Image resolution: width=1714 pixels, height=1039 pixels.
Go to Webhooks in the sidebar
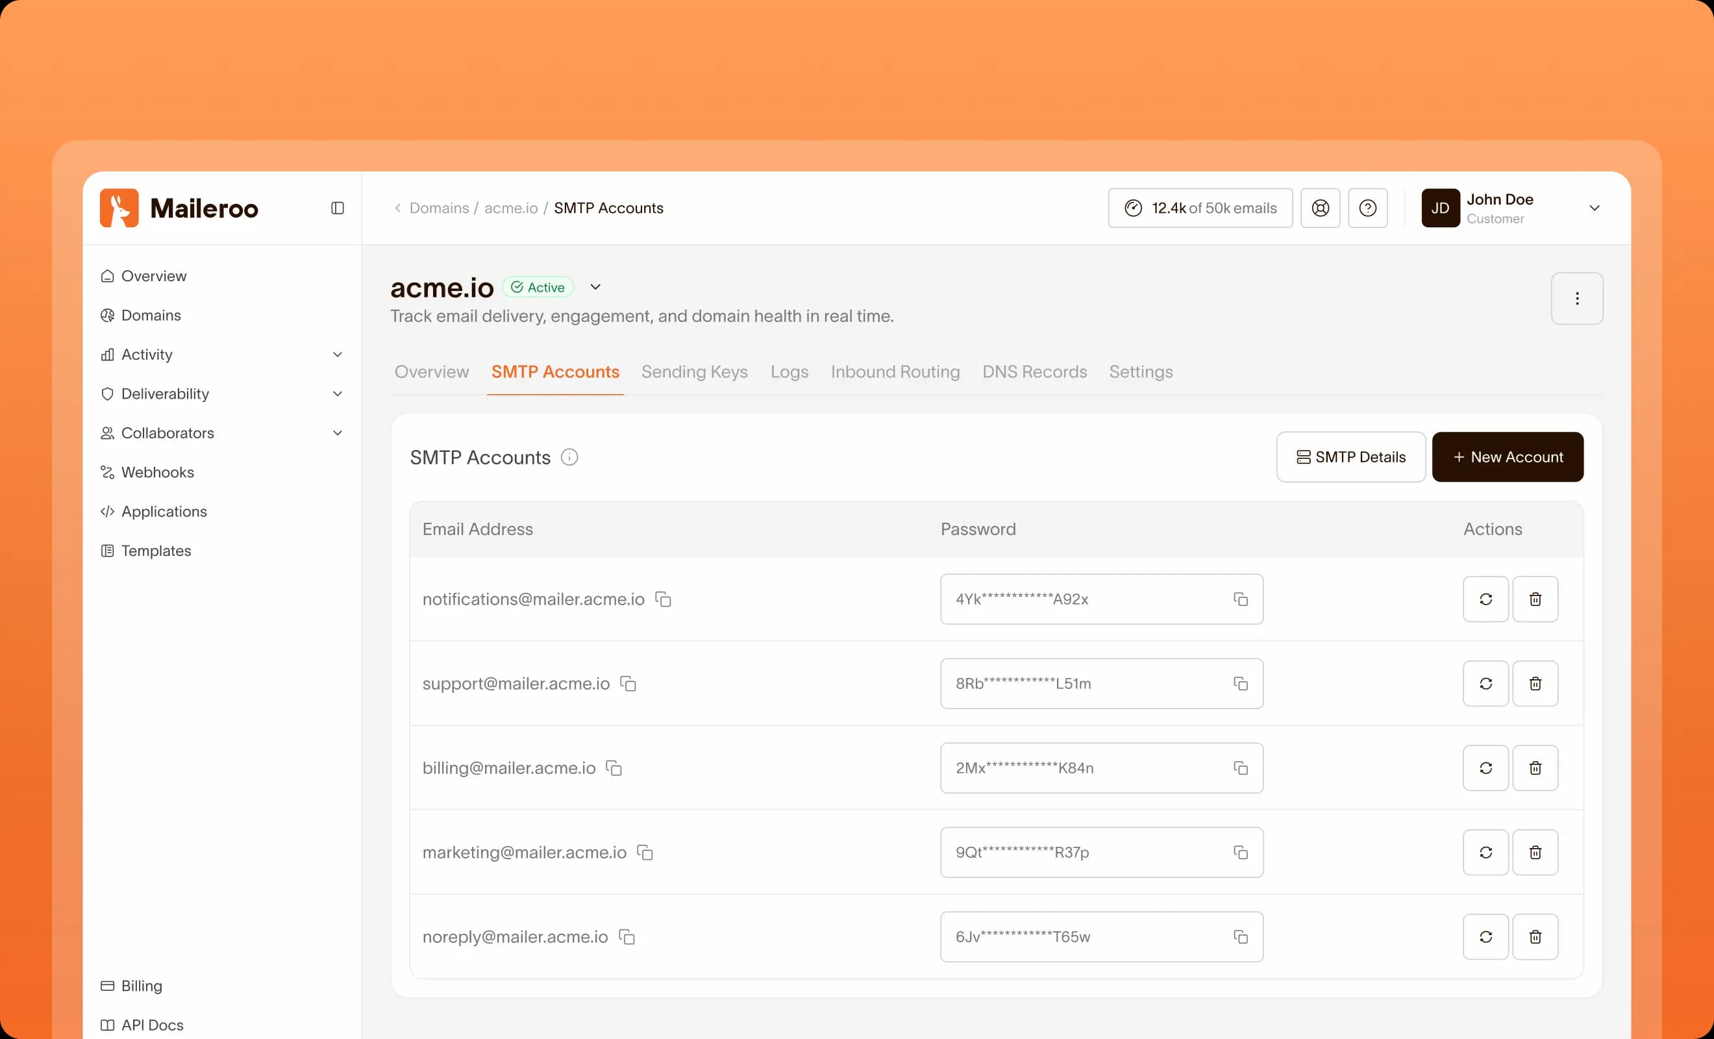click(147, 472)
